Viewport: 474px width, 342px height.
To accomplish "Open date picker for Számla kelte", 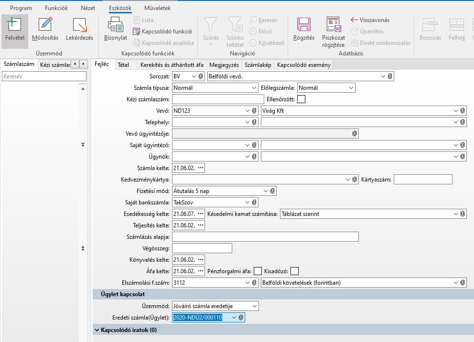I will coord(201,168).
